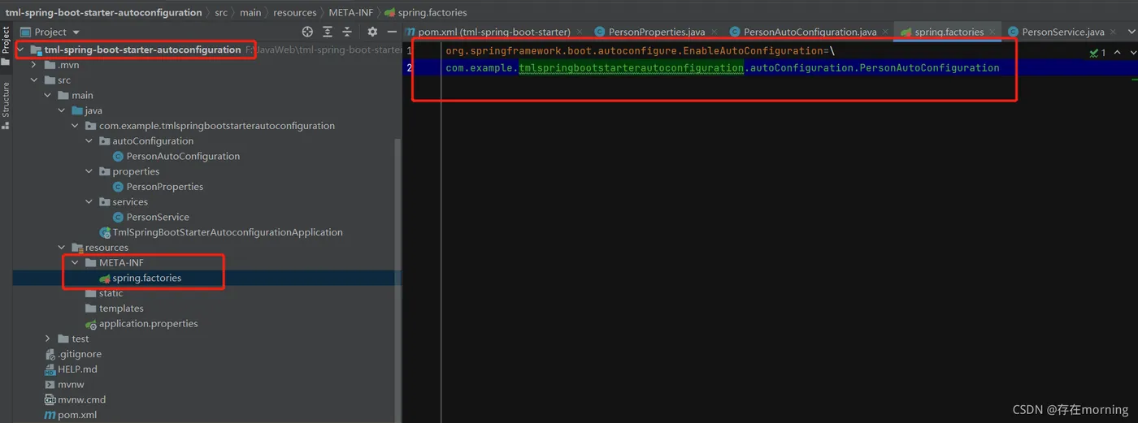Go to next highlighted problem arrow
This screenshot has height=423, width=1138.
(1131, 52)
